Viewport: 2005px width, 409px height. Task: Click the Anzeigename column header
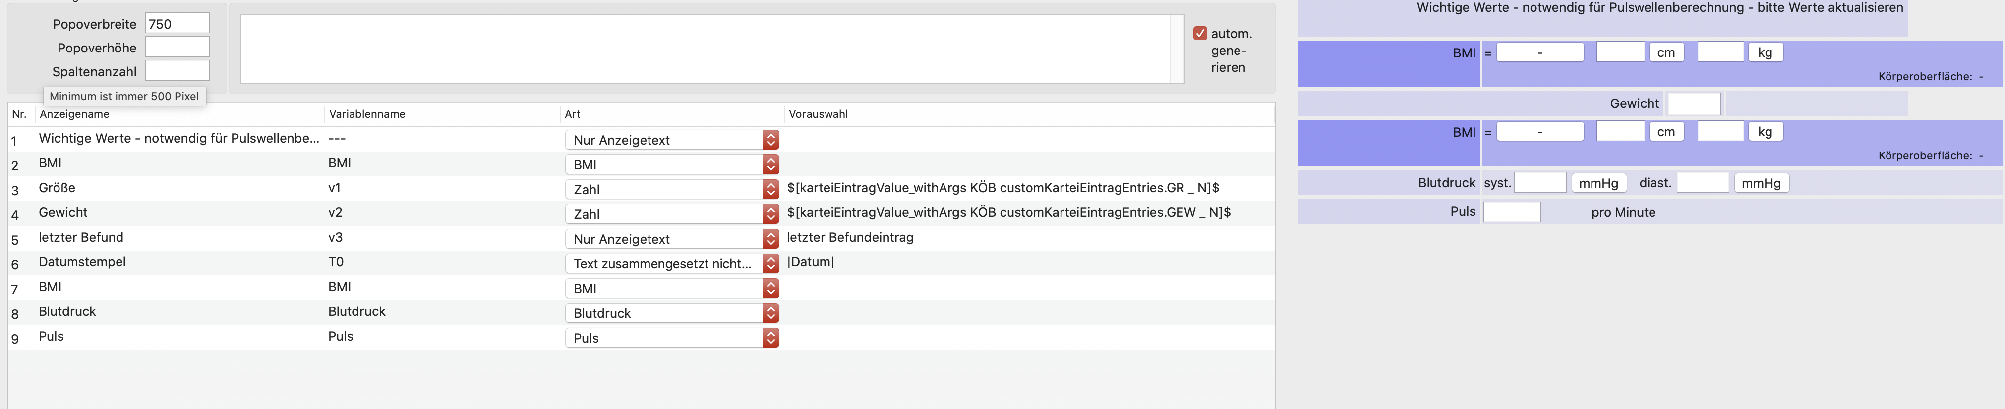(x=179, y=114)
